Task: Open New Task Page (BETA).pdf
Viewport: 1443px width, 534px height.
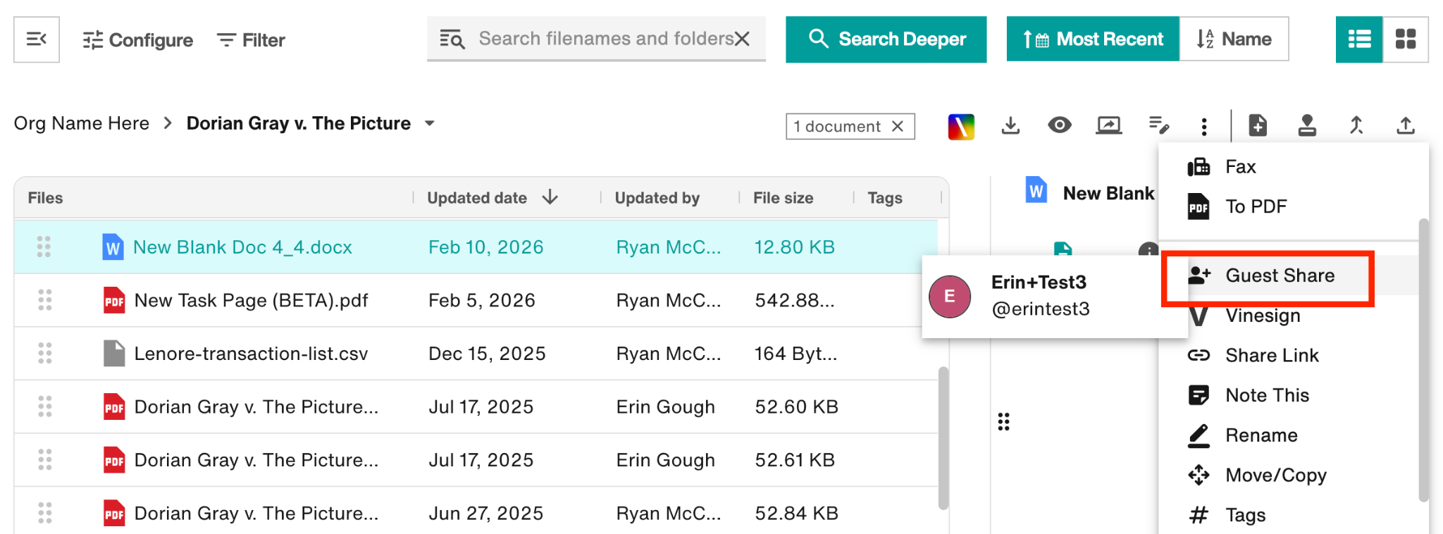Action: 251,301
